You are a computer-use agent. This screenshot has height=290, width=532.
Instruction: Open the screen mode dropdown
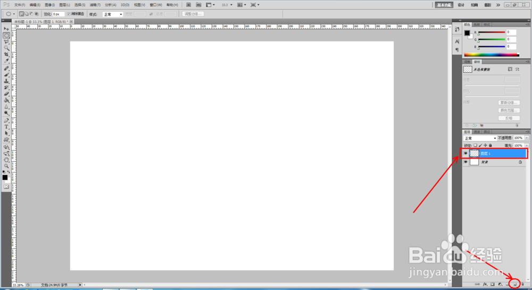coord(254,5)
